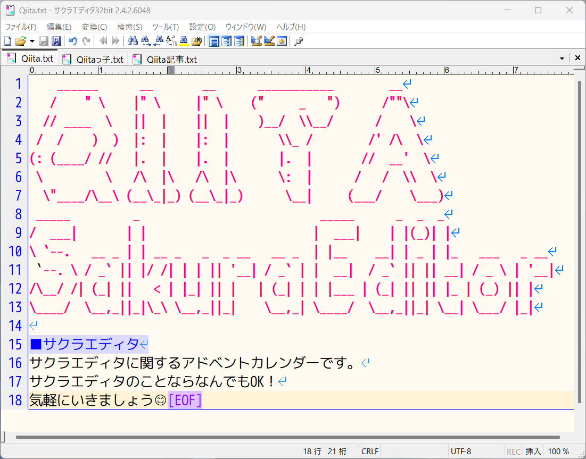Image resolution: width=586 pixels, height=459 pixels.
Task: Toggle wrap at window right edge icon
Action: click(x=239, y=41)
